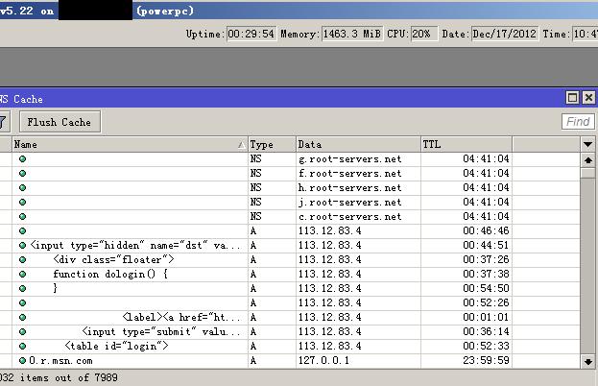Click the scrollbar down arrow
This screenshot has height=386, width=598.
point(587,361)
